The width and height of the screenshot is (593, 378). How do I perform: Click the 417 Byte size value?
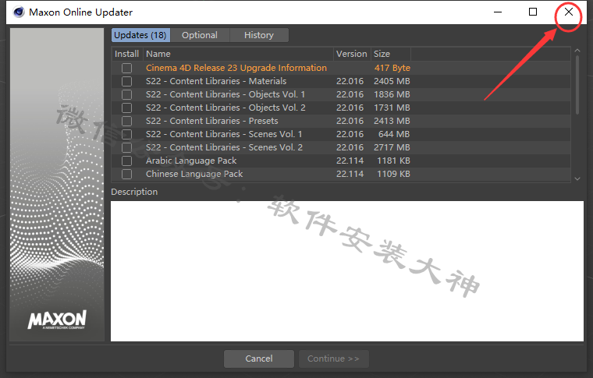coord(392,68)
